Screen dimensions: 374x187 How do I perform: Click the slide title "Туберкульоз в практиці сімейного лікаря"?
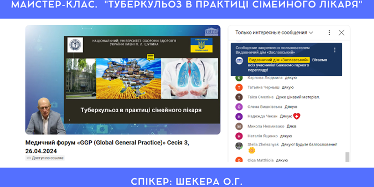click(141, 110)
